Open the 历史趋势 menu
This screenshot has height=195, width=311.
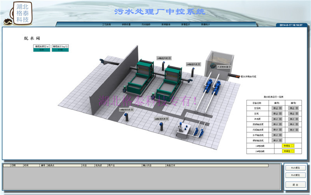pos(146,24)
